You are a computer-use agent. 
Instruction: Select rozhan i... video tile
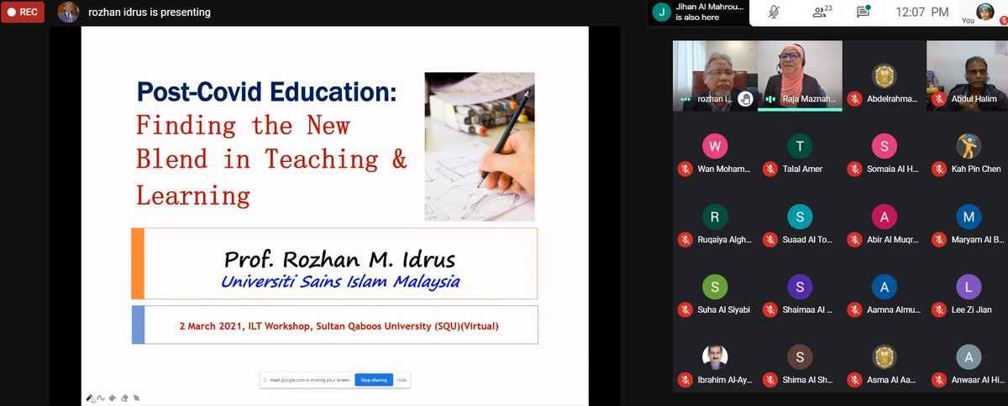tap(715, 75)
